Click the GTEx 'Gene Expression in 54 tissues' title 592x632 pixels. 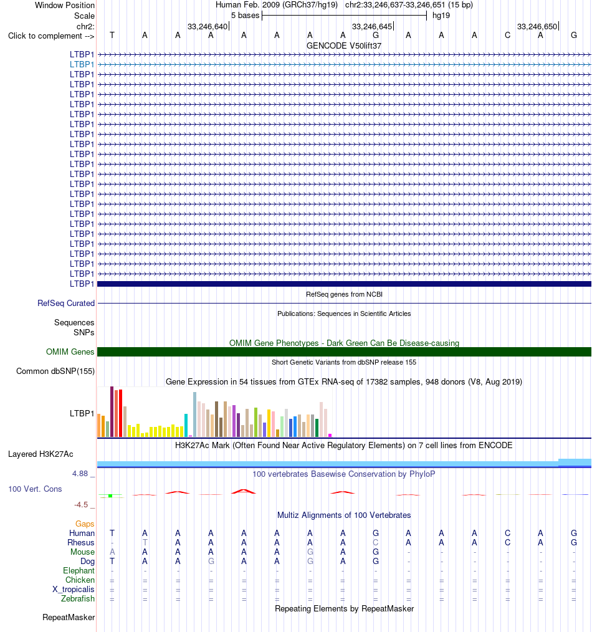[344, 381]
